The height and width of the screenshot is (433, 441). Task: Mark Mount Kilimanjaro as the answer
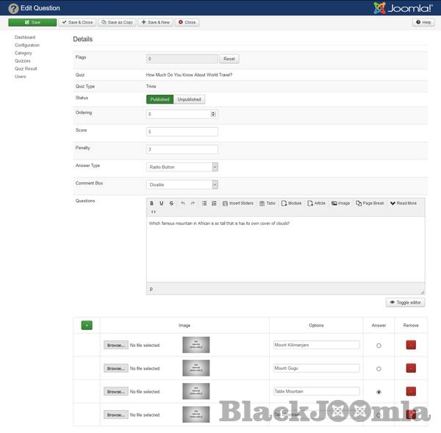click(379, 346)
